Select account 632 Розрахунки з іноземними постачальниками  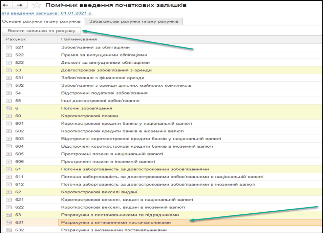click(x=114, y=230)
